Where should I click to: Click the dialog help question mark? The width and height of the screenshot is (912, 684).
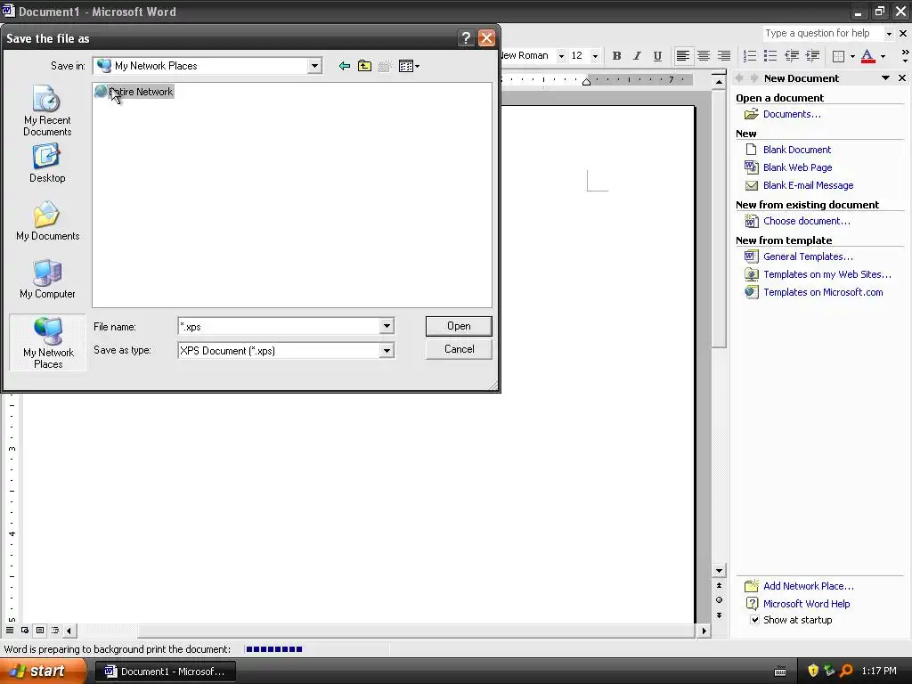[466, 37]
